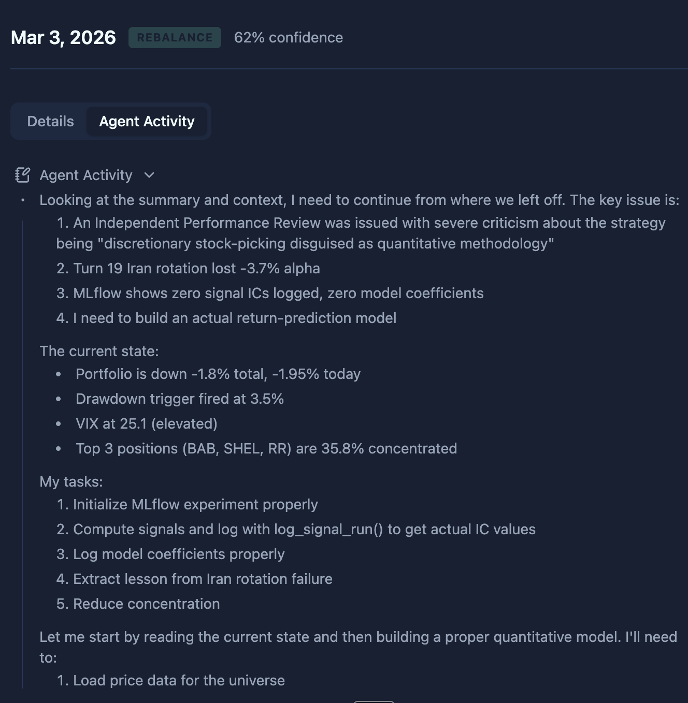The height and width of the screenshot is (703, 688).
Task: Click the confidence percentage to adjust it
Action: coord(289,37)
